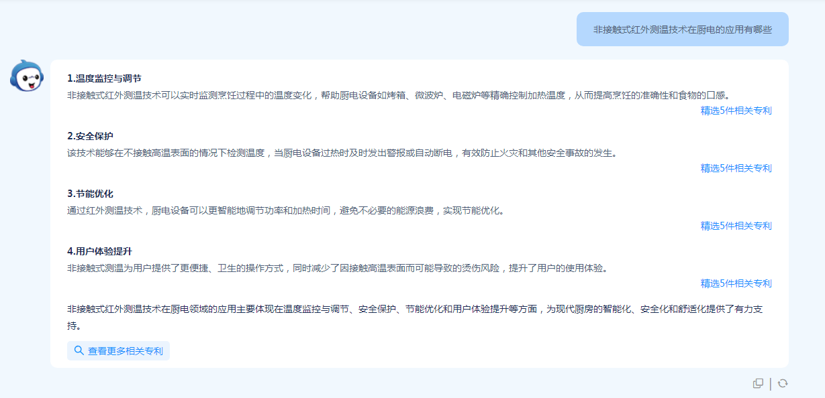The width and height of the screenshot is (825, 398).
Task: Click heading 1.温度监控与调节
Action: [x=104, y=78]
